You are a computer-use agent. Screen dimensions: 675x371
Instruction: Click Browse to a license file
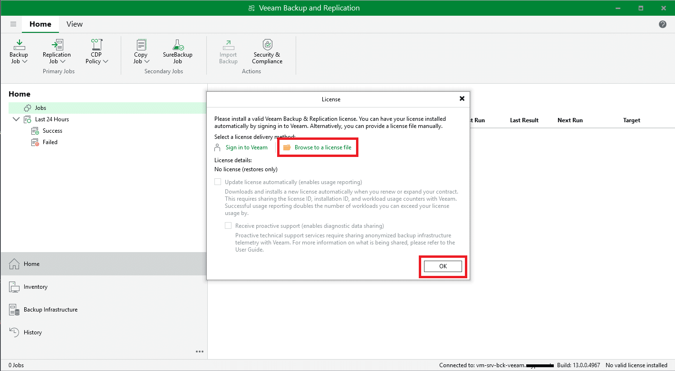tap(323, 147)
